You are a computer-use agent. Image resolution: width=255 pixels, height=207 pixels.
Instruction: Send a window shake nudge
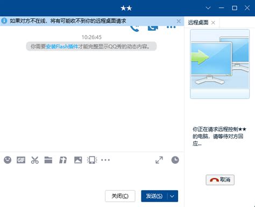click(92, 160)
